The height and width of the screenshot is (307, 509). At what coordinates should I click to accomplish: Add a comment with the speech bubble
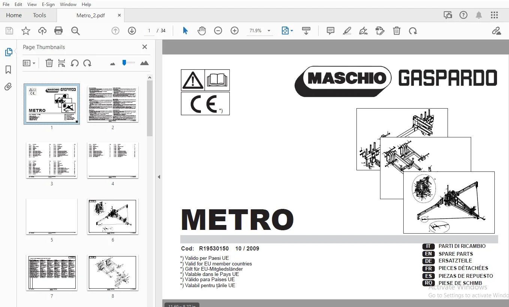(331, 31)
